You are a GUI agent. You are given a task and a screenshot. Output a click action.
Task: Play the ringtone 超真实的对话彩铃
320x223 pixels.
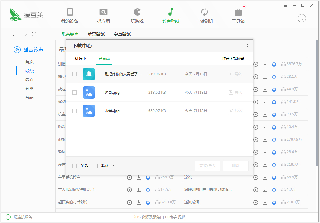pos(129,202)
